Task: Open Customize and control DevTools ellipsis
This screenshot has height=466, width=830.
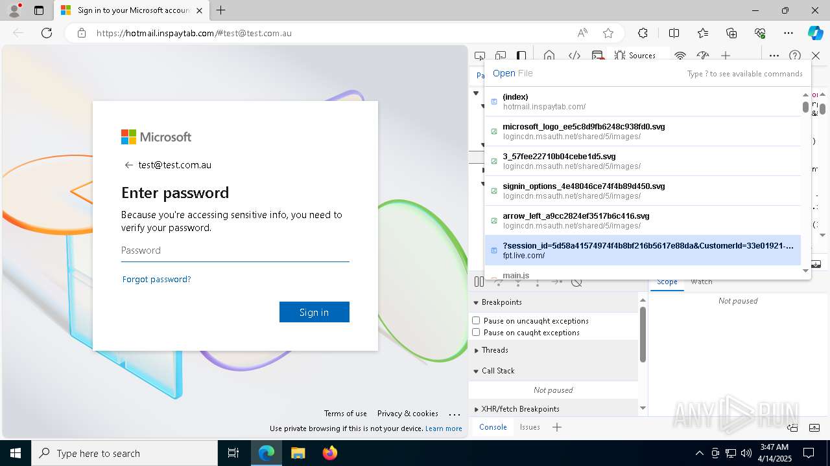Action: tap(774, 56)
